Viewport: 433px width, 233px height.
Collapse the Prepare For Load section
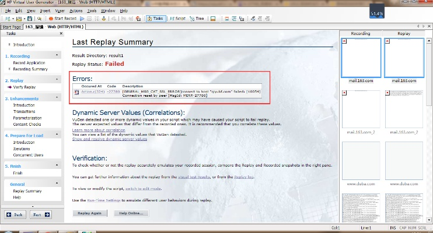point(57,135)
